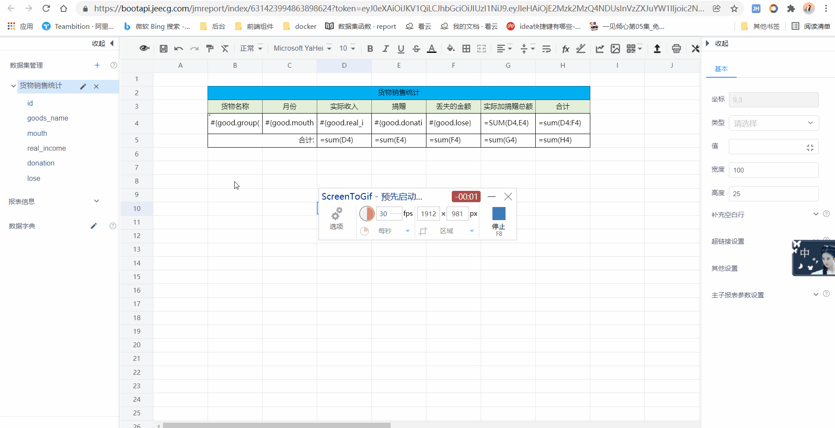Click the merge cells icon
Screen dimensions: 835x428
tap(482, 48)
